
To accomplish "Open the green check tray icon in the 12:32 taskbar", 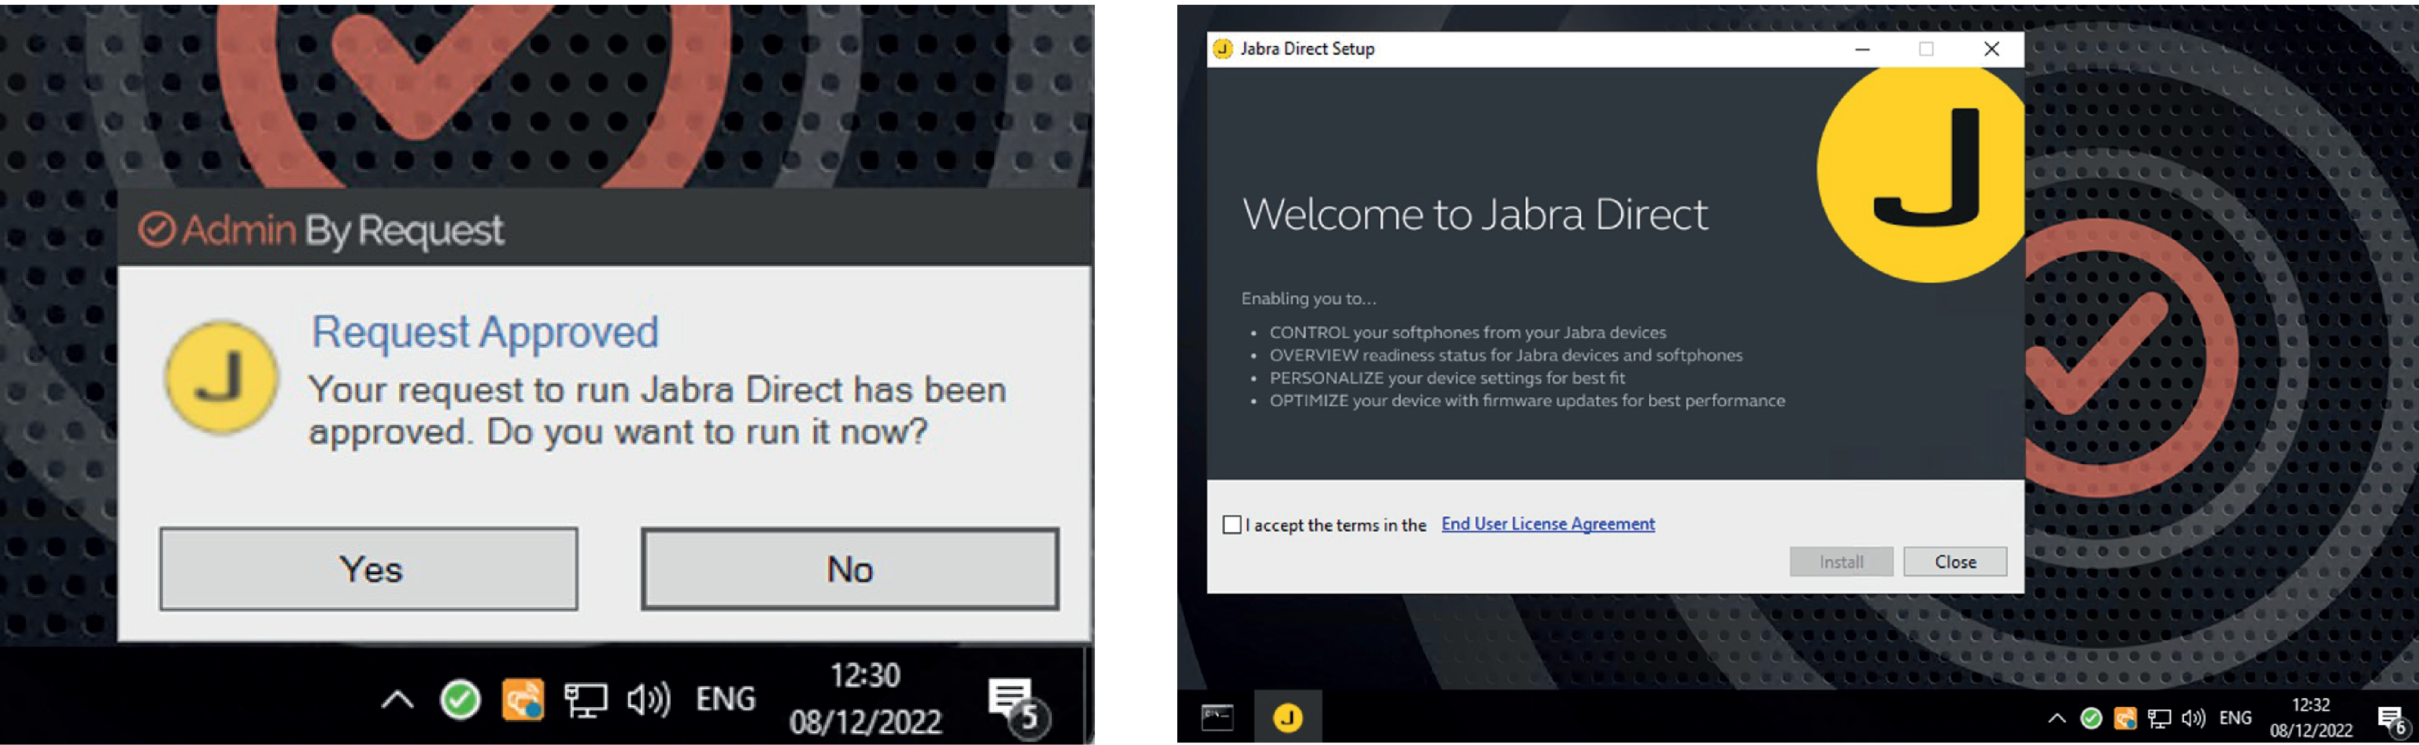I will point(2090,719).
